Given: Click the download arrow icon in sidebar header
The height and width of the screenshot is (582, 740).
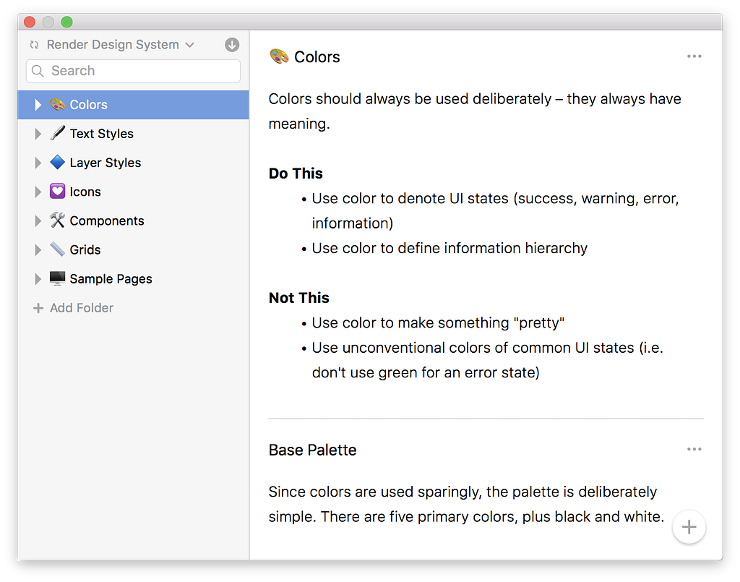Looking at the screenshot, I should (232, 45).
